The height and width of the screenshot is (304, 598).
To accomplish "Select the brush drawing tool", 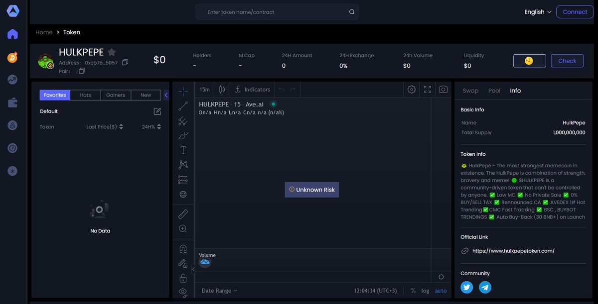I will click(183, 135).
